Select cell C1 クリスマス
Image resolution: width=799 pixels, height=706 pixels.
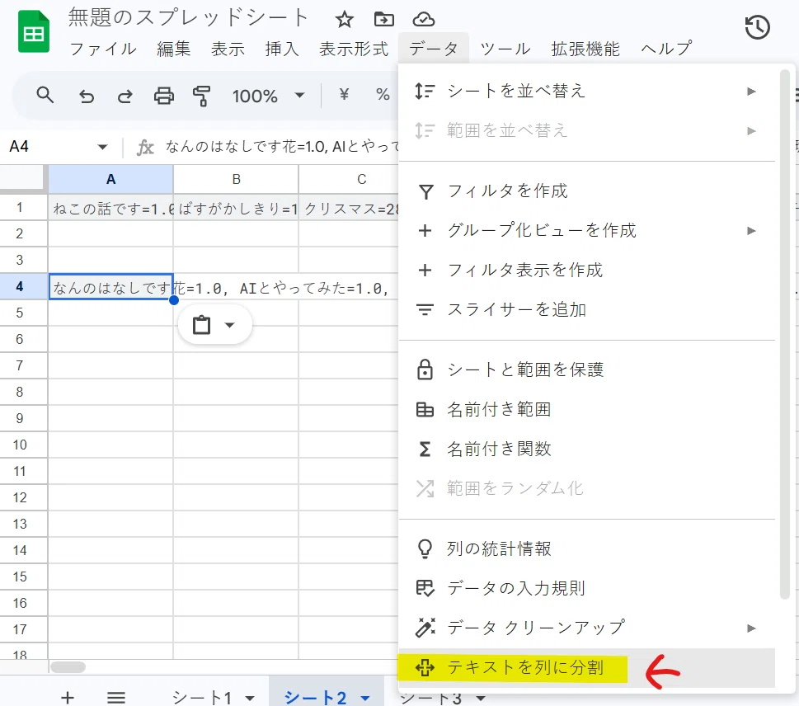pos(349,208)
